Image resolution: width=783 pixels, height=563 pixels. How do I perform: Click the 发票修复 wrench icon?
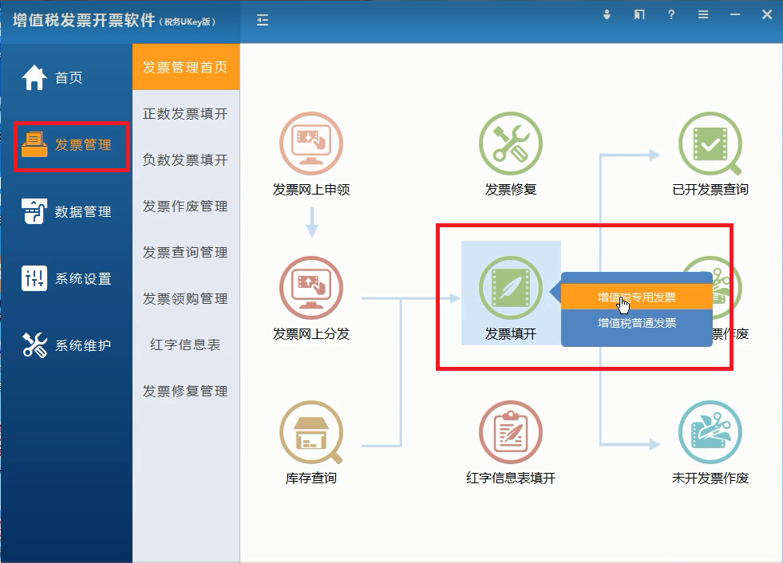510,144
